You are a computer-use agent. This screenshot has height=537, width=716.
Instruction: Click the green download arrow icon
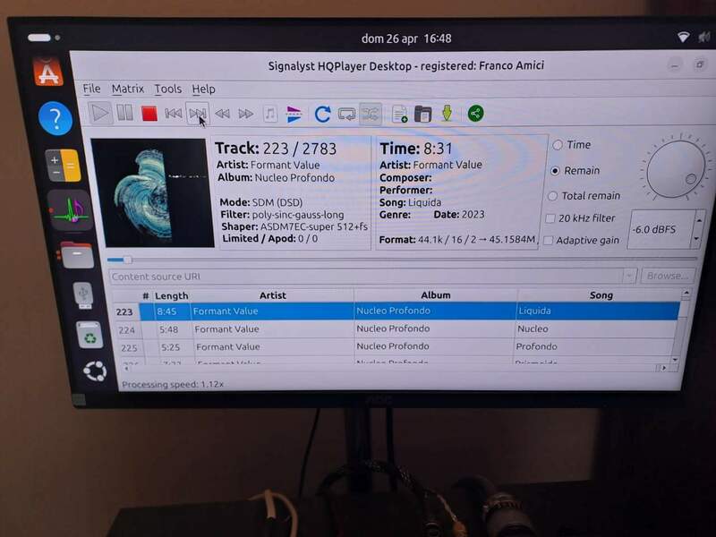coord(447,114)
